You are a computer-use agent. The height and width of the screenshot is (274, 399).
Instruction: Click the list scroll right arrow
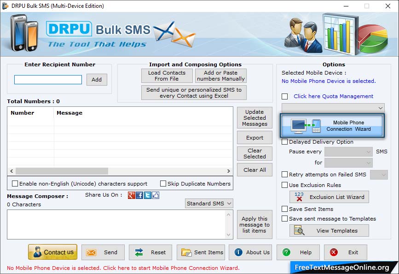coord(229,171)
